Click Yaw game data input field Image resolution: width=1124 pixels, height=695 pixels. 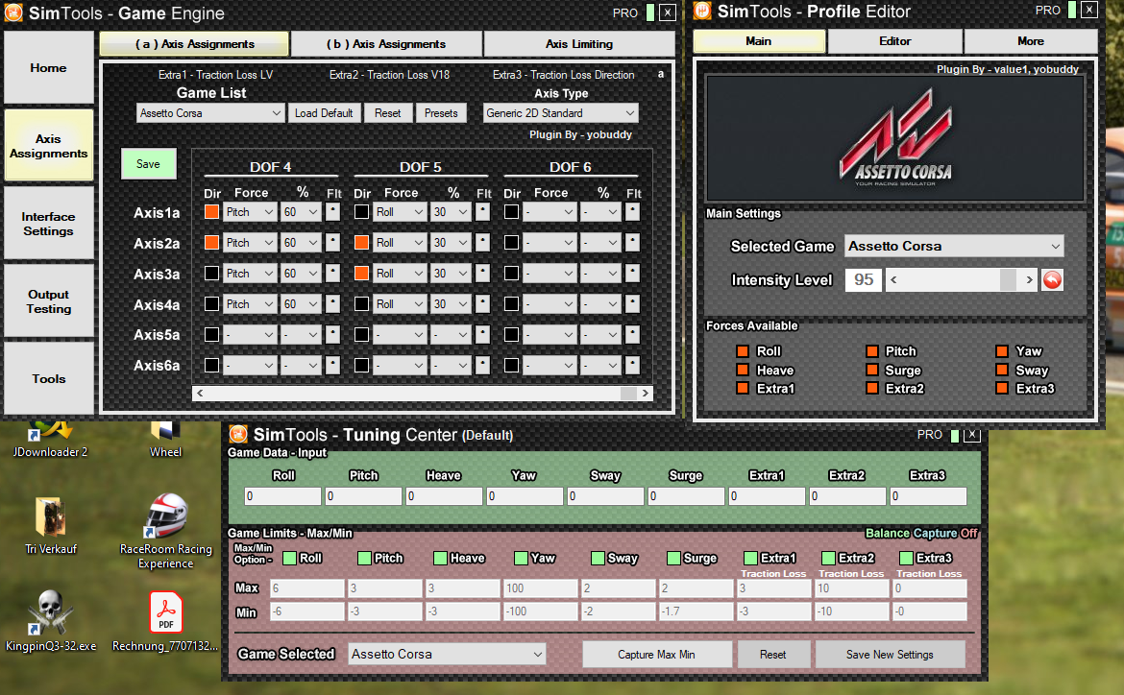click(x=524, y=496)
